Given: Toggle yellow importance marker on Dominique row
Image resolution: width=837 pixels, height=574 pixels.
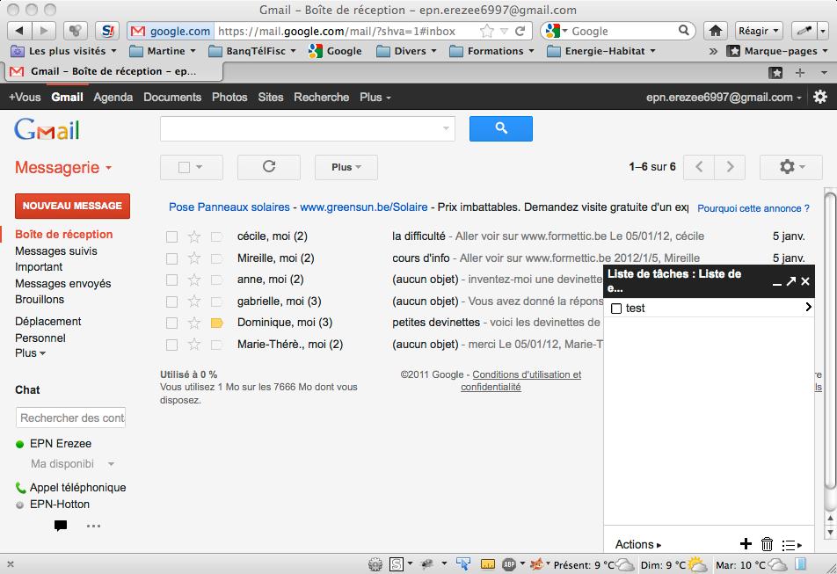Looking at the screenshot, I should point(216,323).
